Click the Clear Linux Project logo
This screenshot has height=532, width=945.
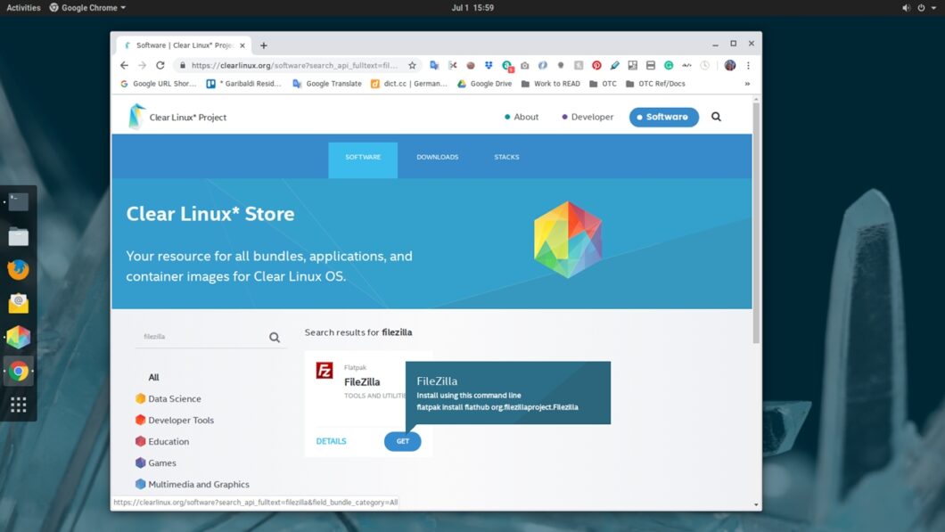pos(177,117)
